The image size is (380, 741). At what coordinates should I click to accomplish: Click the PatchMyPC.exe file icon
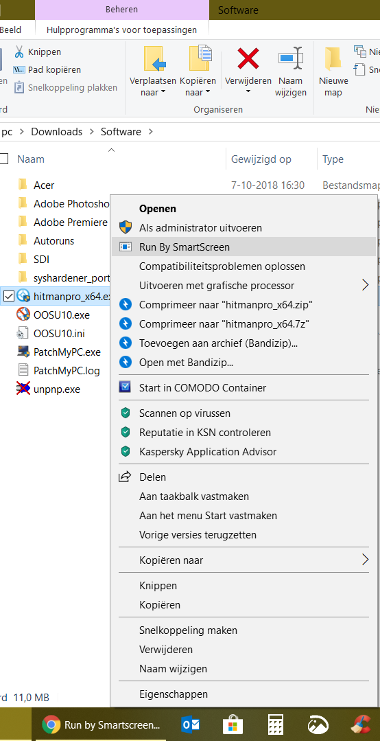[x=23, y=352]
